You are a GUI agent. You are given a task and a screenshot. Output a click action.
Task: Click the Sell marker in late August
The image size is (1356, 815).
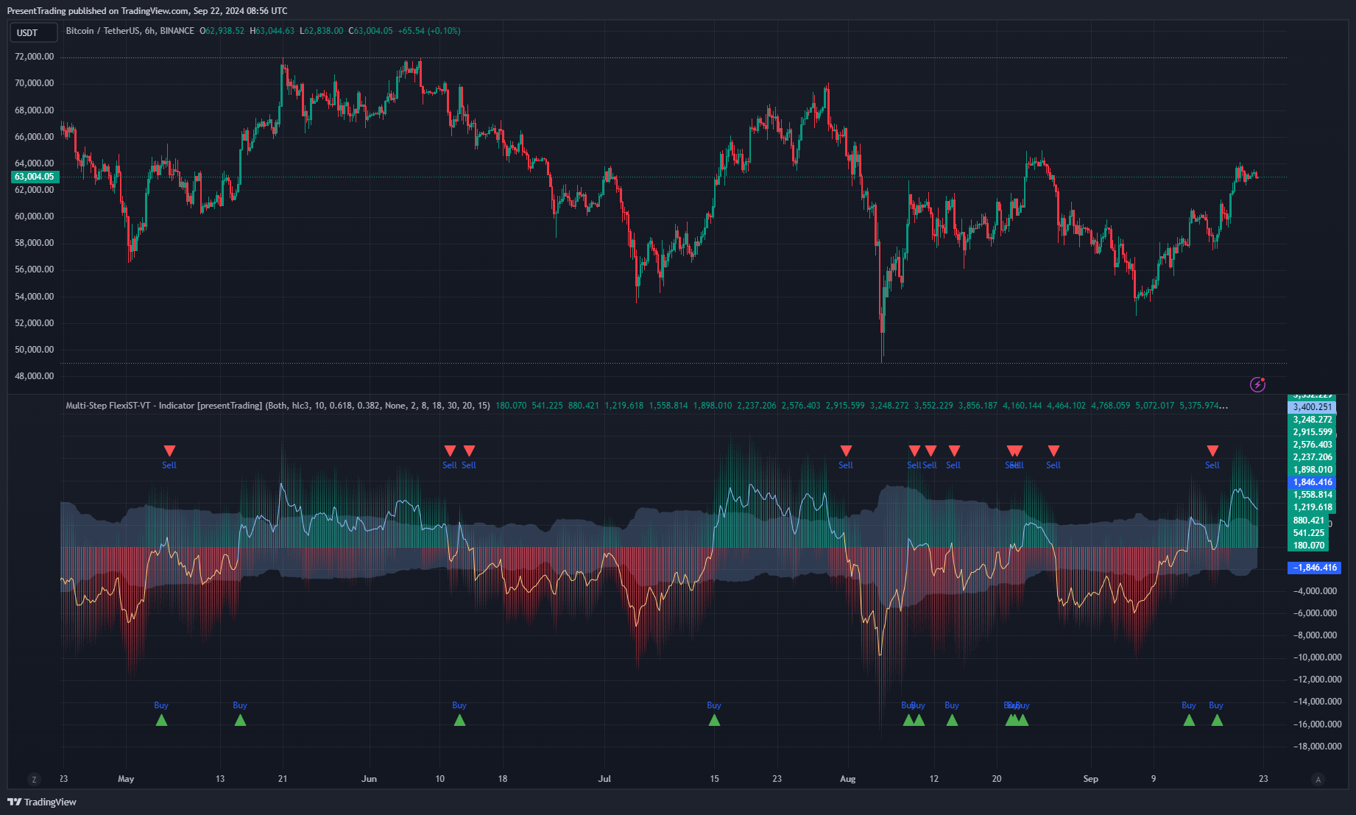point(1053,451)
